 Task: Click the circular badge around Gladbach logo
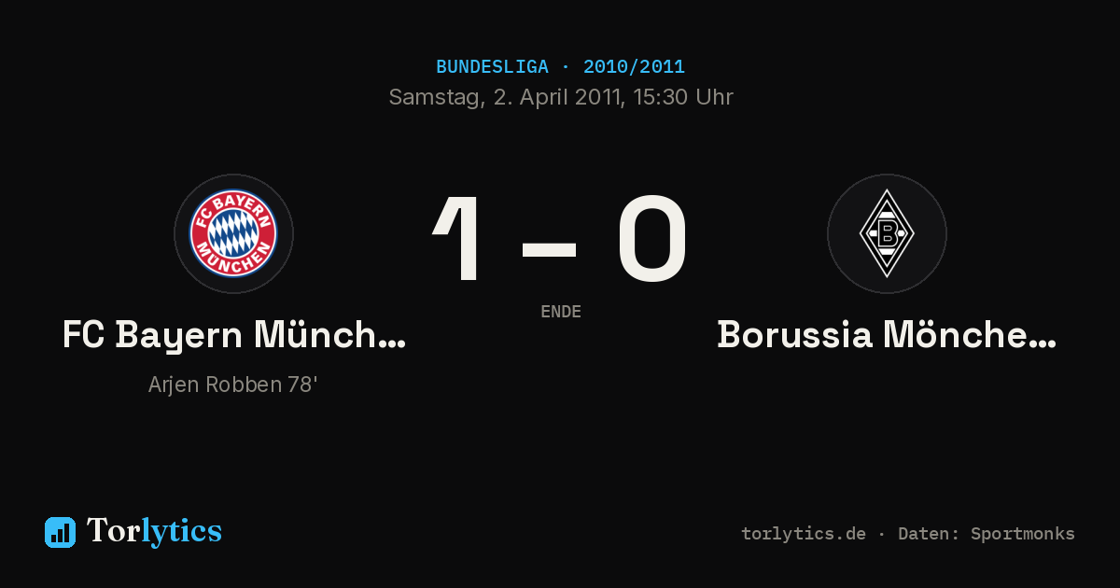tap(887, 233)
